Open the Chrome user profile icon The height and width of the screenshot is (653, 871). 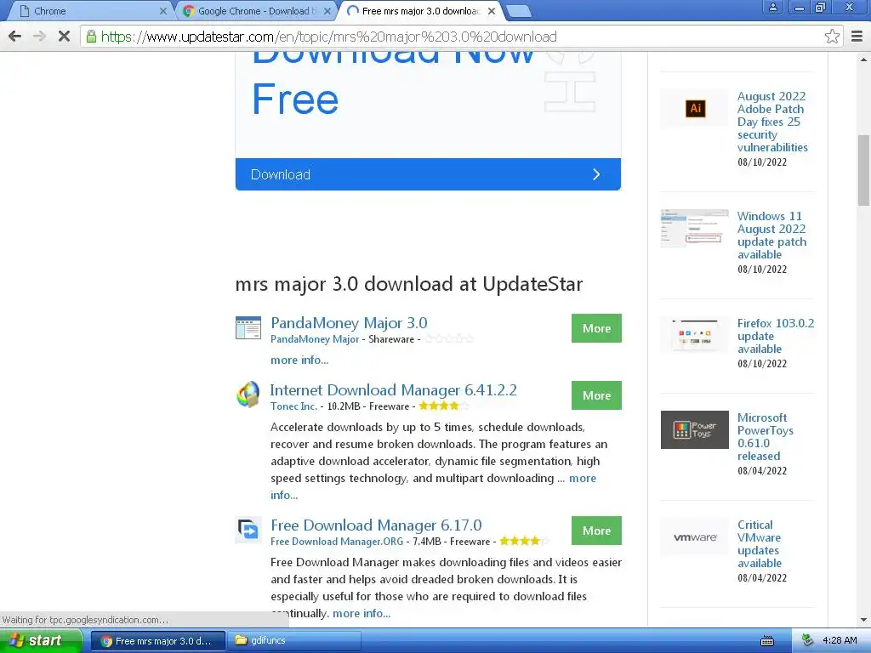[x=772, y=8]
